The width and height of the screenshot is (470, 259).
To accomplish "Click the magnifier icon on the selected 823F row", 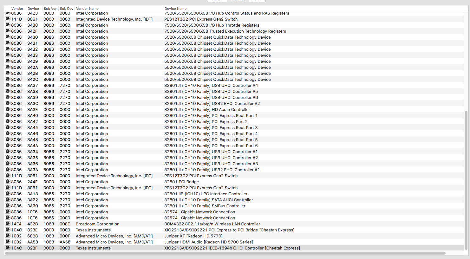I will 8,248.
